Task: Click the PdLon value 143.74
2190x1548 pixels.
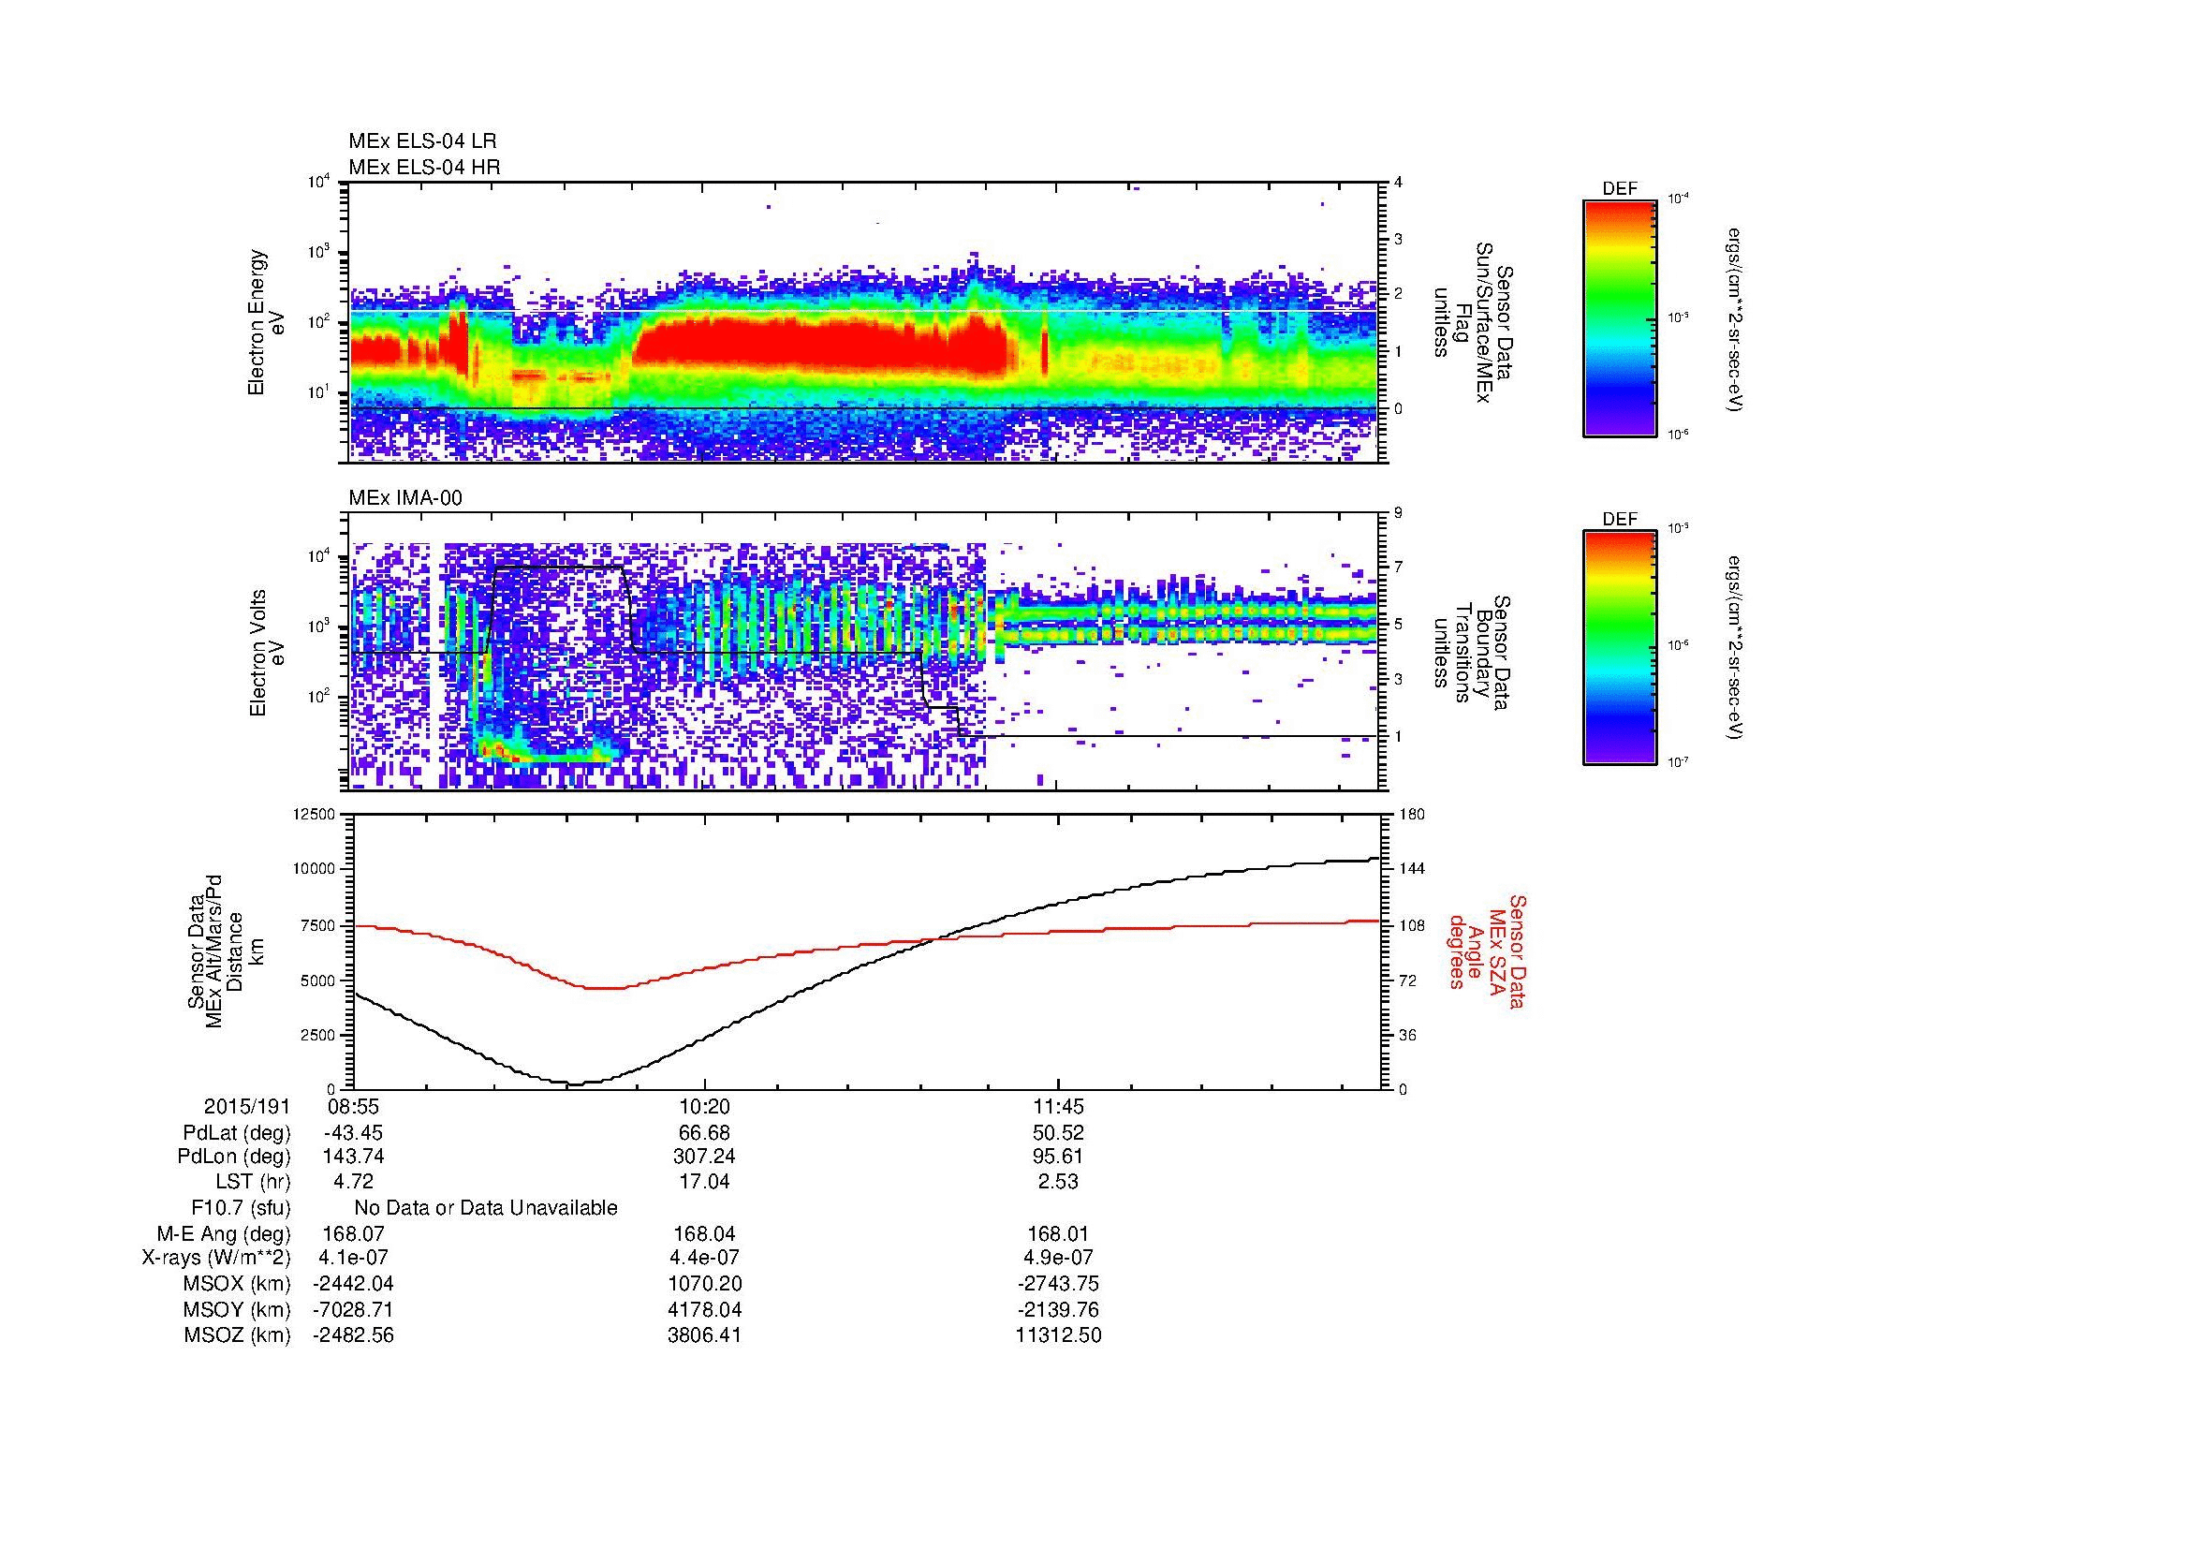Action: 353,1157
